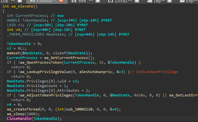Select the aa_GetCurrentProcess call
This screenshot has height=122, width=198.
[66, 58]
